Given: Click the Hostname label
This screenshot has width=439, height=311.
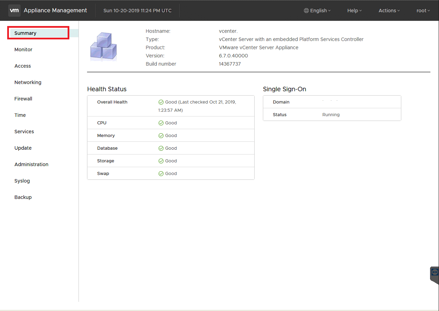Looking at the screenshot, I should click(x=158, y=31).
